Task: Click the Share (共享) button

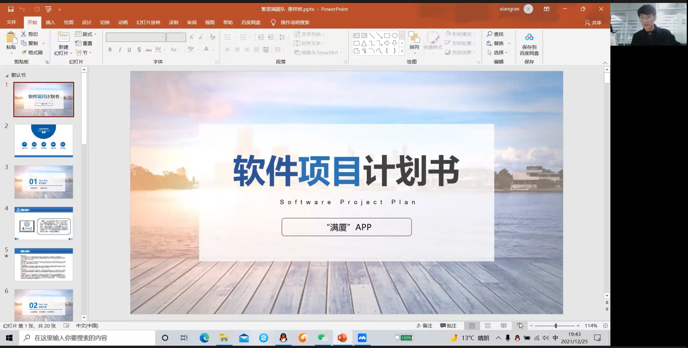Action: pos(593,22)
